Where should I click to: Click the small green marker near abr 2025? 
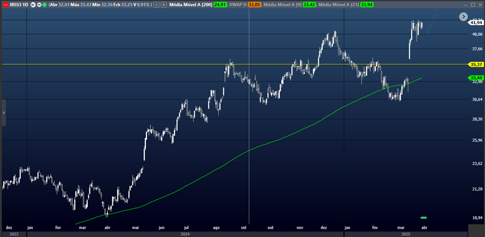click(x=424, y=218)
